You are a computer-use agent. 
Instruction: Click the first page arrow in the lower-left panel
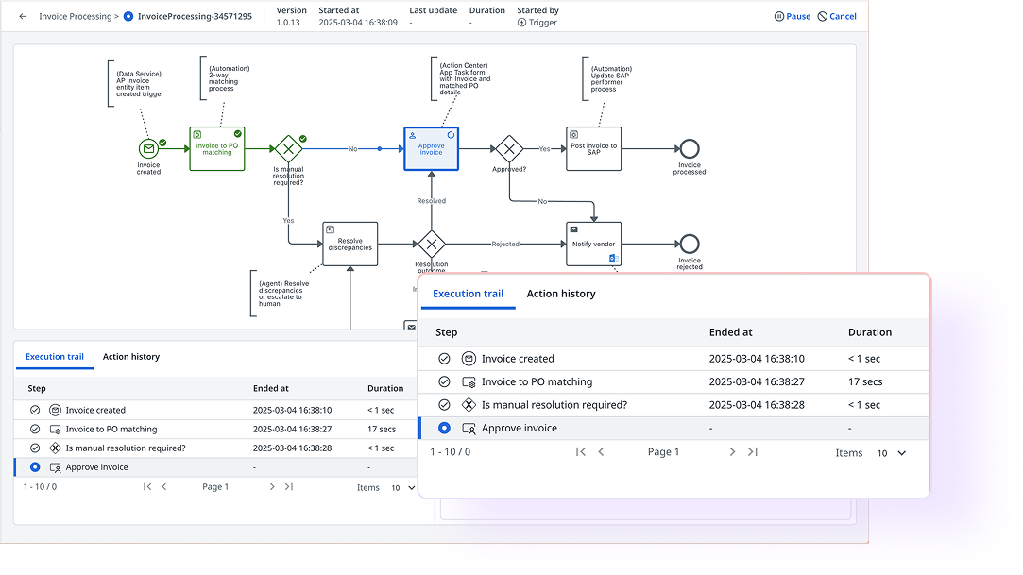tap(147, 487)
